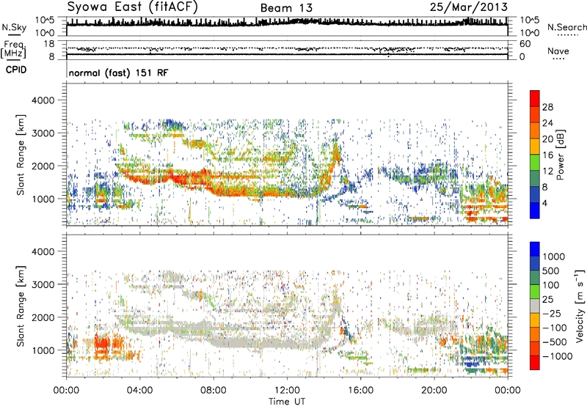587x406 pixels.
Task: Click the "20:00" time tick label
Action: click(x=434, y=391)
